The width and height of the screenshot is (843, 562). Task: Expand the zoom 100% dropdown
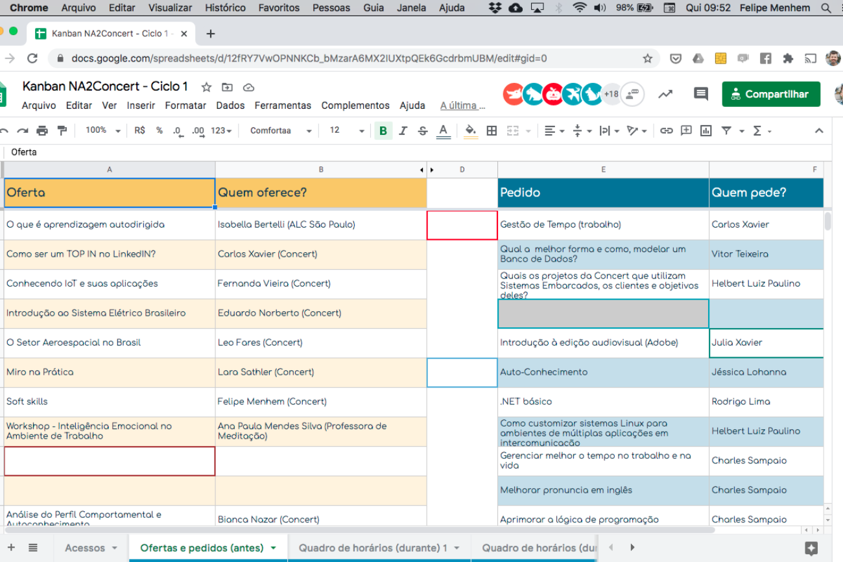point(103,131)
